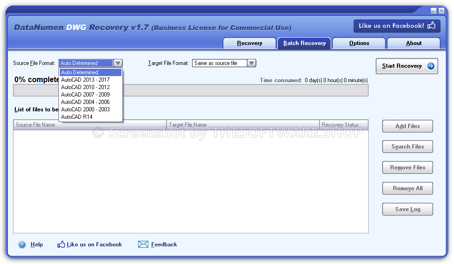Viewport: 454px width, 264px height.
Task: Open the Target File Format dropdown arrow
Action: point(251,63)
